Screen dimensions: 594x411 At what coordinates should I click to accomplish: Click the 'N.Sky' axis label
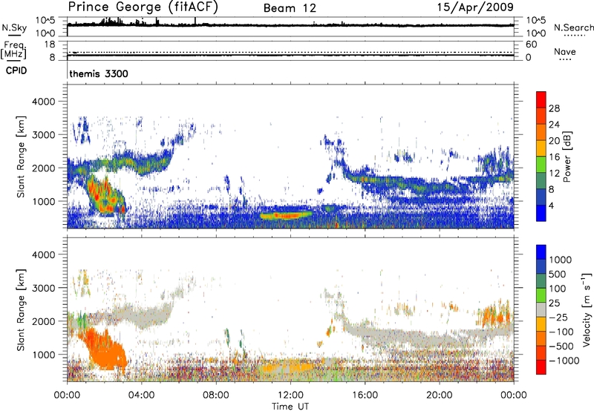point(14,27)
